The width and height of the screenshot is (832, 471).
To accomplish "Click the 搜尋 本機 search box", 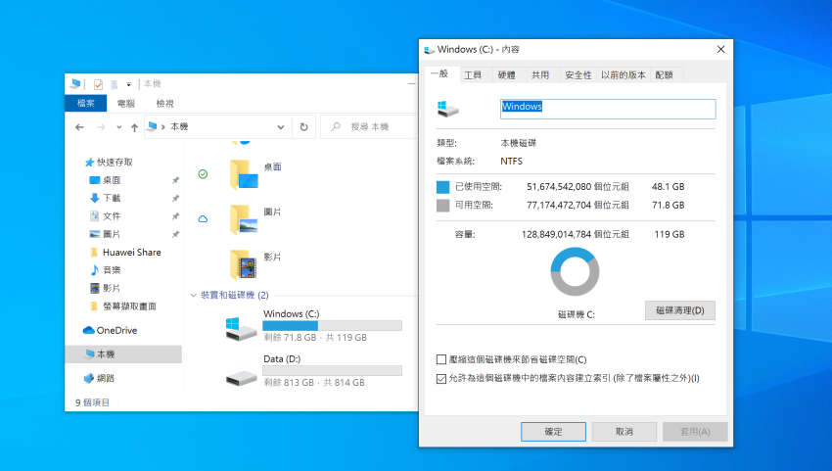I will [x=370, y=127].
